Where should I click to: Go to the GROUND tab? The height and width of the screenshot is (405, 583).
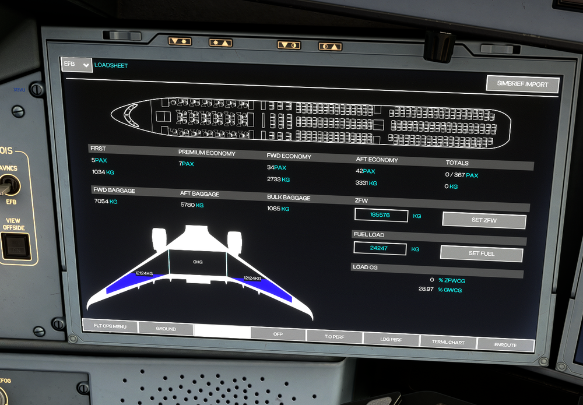tap(166, 329)
